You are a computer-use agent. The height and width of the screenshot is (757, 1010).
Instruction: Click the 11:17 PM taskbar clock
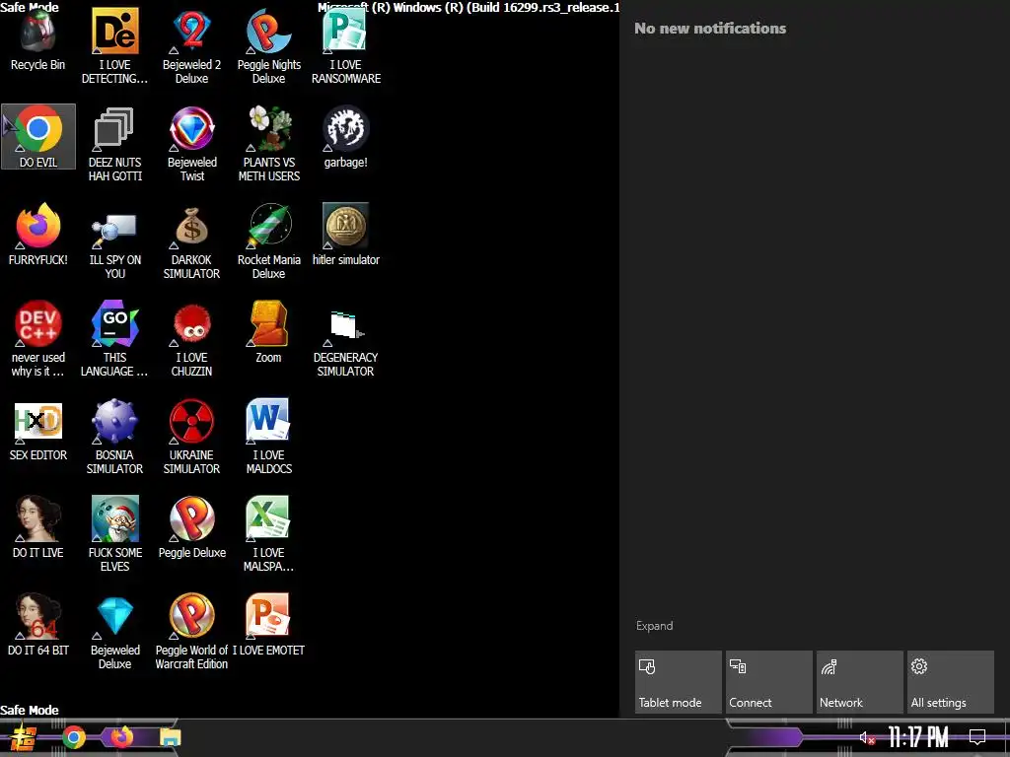coord(918,737)
